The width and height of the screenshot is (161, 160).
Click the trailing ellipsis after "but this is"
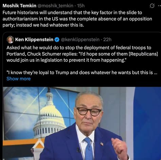[x=156, y=73]
